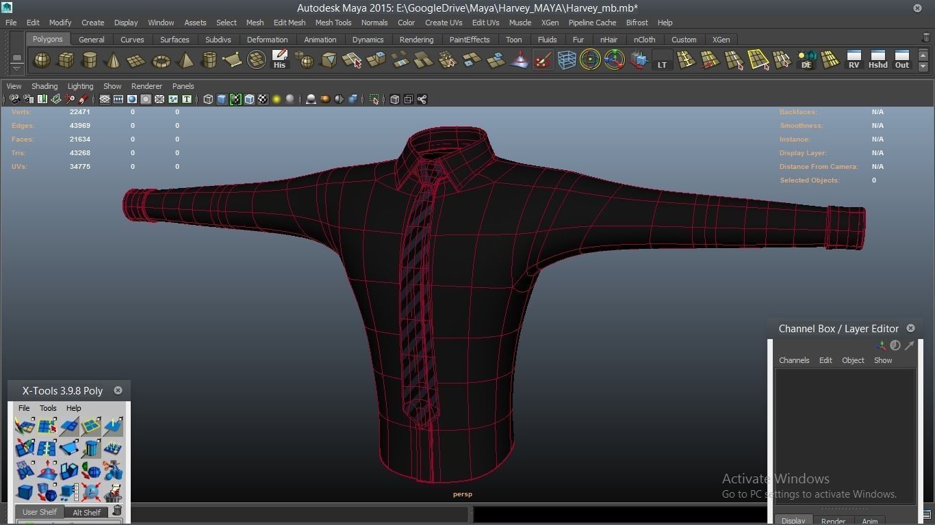Open the Pipeline Cache main menu
This screenshot has height=525, width=935.
point(592,23)
